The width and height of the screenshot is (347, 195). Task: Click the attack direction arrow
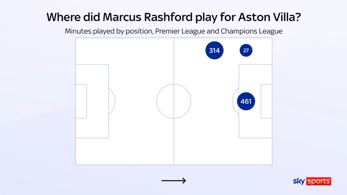pos(173,181)
